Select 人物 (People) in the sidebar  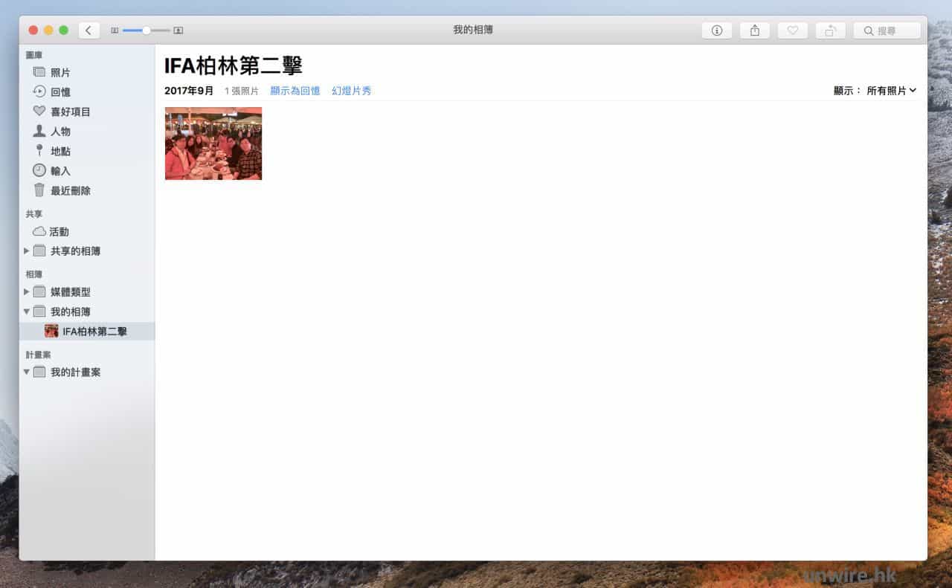(x=60, y=132)
